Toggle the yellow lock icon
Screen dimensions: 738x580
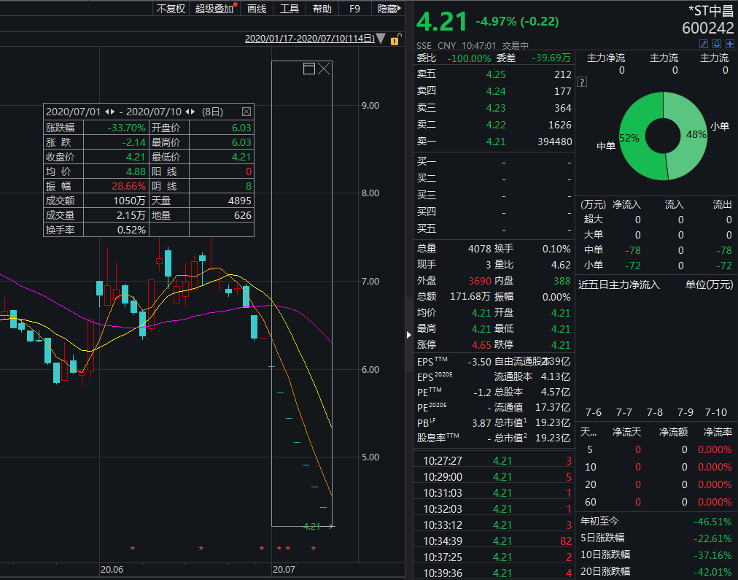(395, 39)
